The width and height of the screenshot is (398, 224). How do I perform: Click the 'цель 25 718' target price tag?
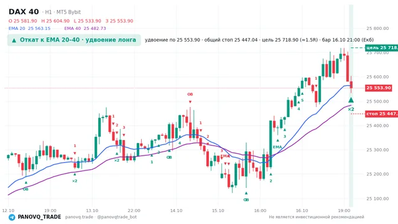pos(381,48)
